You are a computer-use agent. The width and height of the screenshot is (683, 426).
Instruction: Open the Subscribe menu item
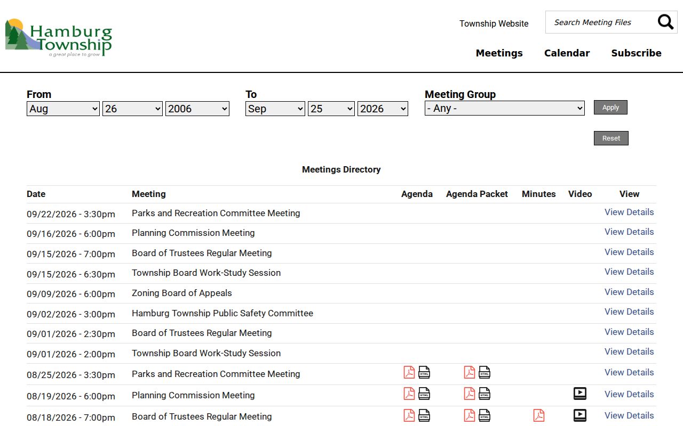(636, 53)
